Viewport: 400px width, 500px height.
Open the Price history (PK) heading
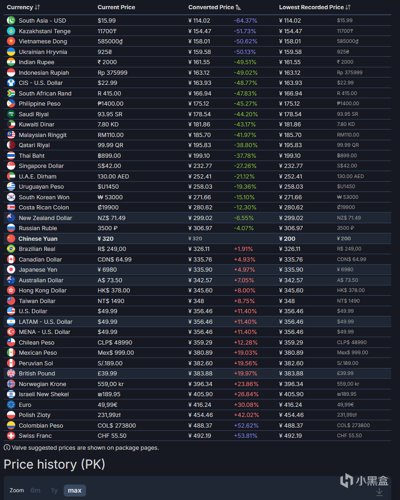pyautogui.click(x=54, y=464)
